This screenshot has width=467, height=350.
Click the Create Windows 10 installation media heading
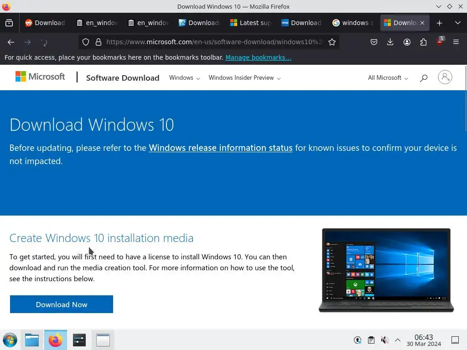(x=101, y=238)
